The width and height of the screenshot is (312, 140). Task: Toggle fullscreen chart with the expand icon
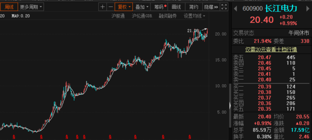click(x=224, y=7)
